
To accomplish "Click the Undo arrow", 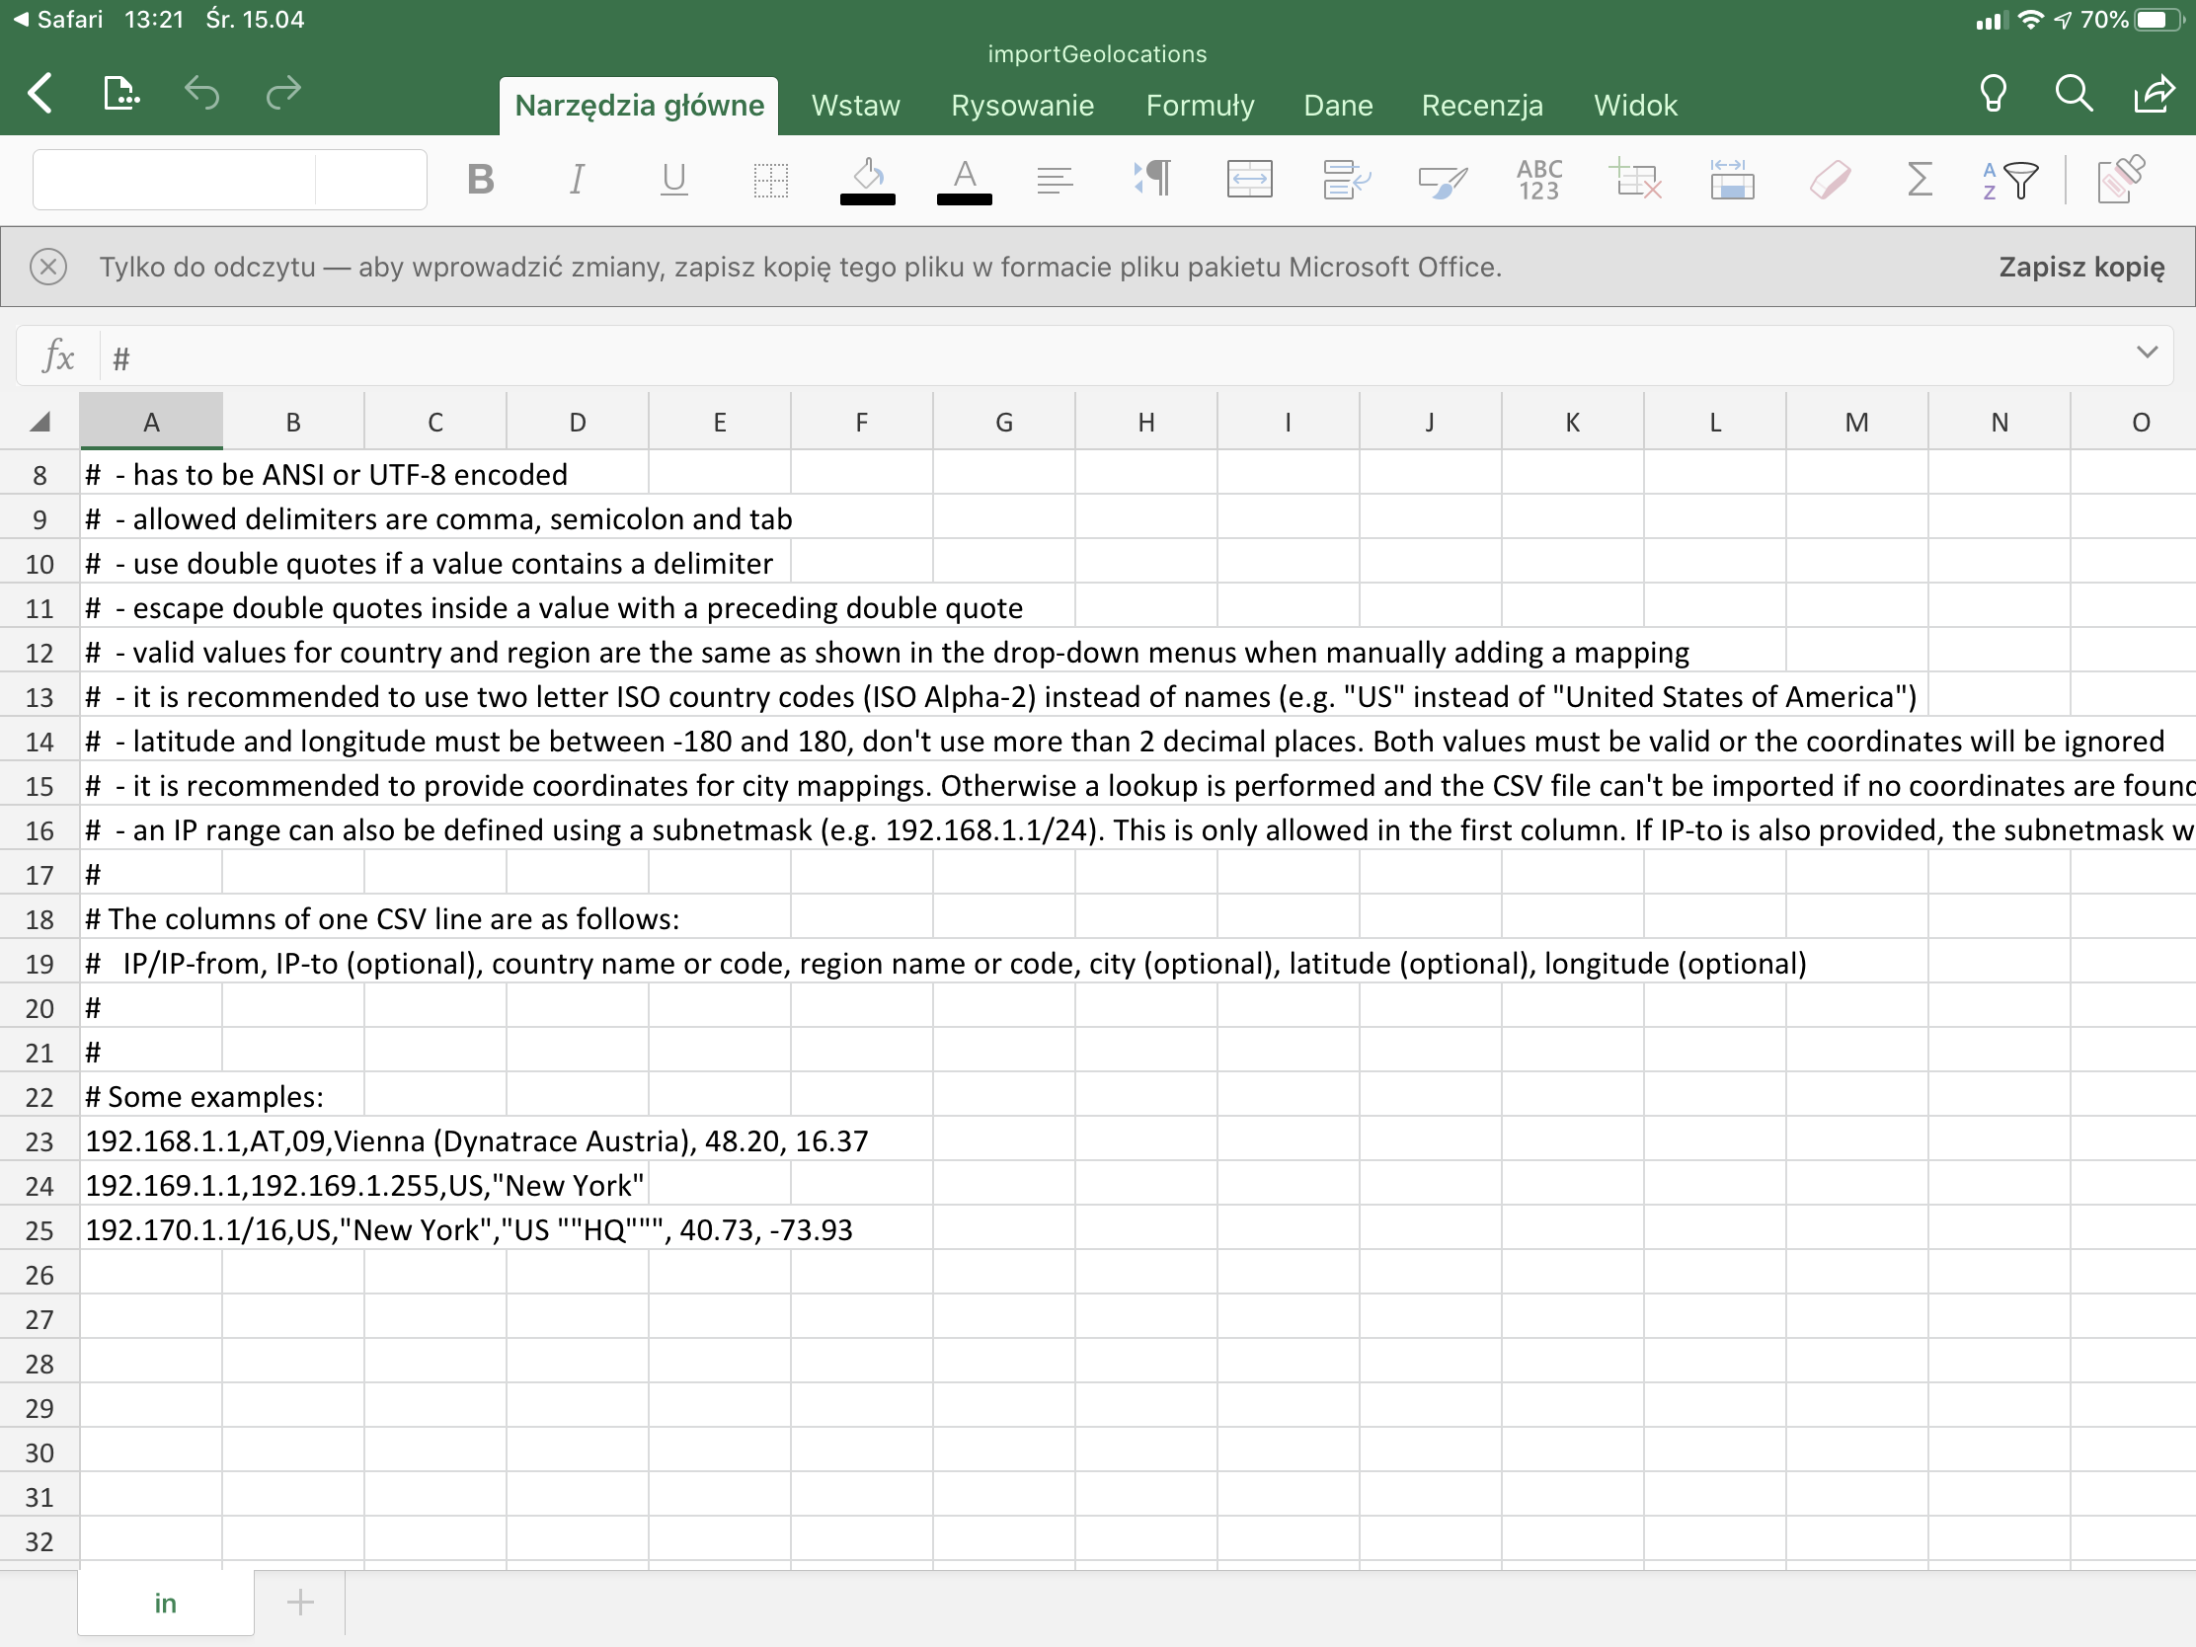I will coord(201,94).
